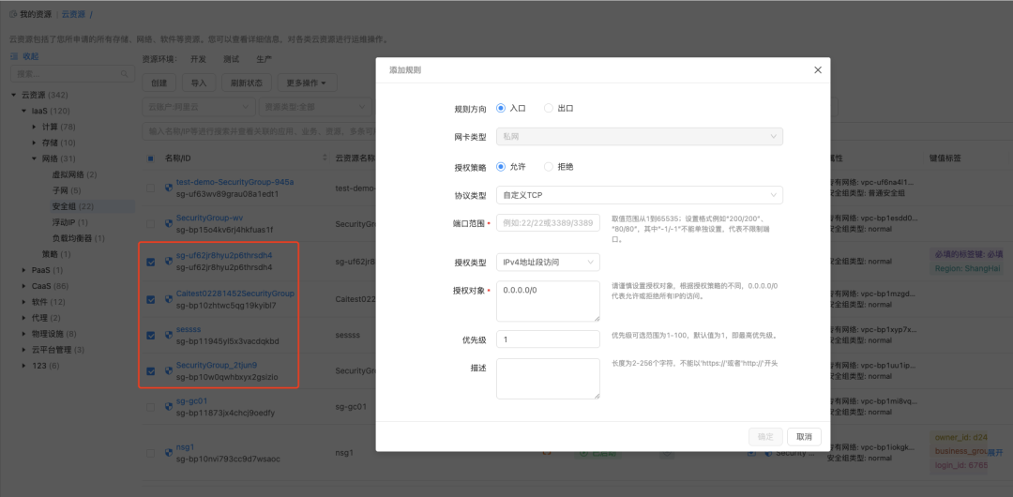Check the test-demo-SecurityGroup-945a row checkbox
Screen dimensions: 1013x497
(150, 188)
